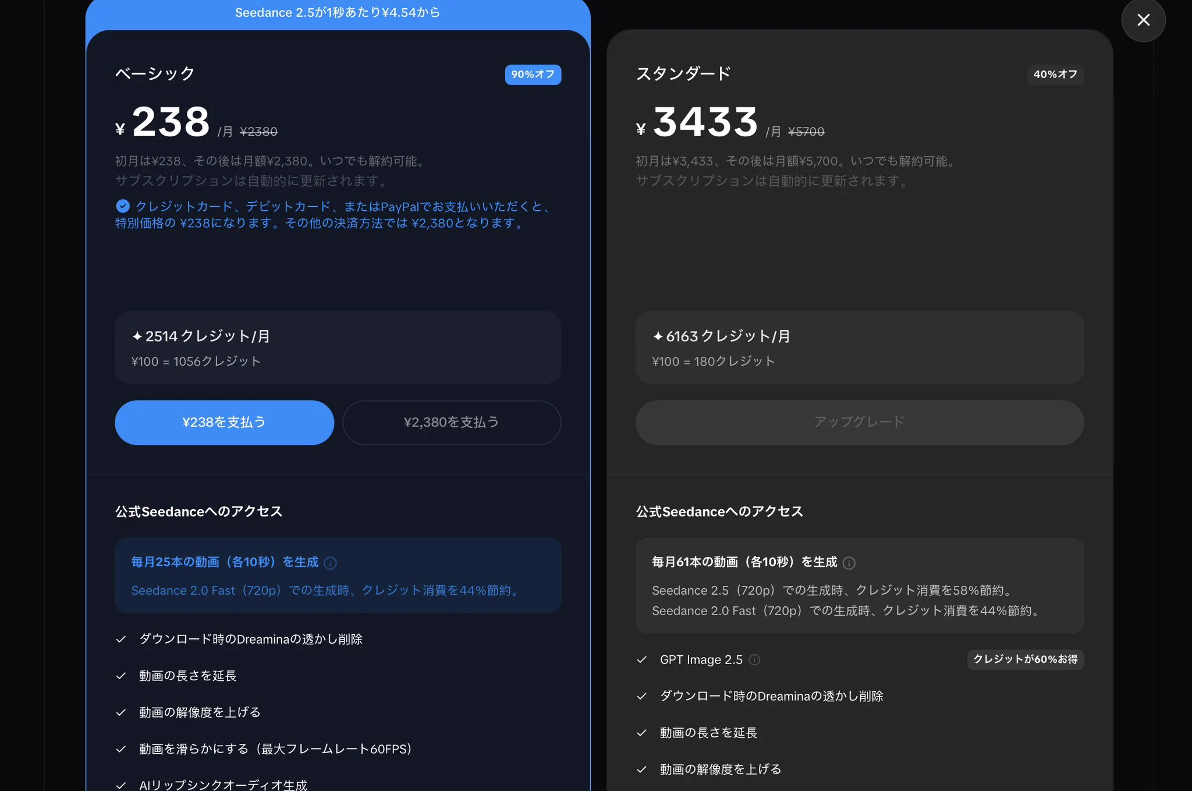Click the Standard plan ダウンロード時のDreaminaの透かし削除 item
This screenshot has width=1192, height=791.
coord(771,696)
